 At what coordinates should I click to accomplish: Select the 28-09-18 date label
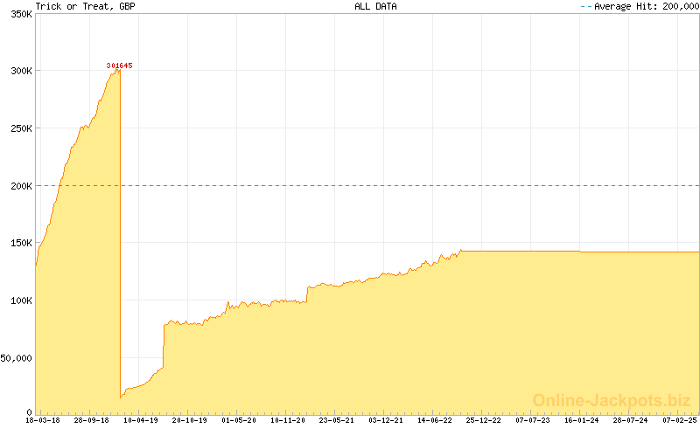[x=92, y=420]
